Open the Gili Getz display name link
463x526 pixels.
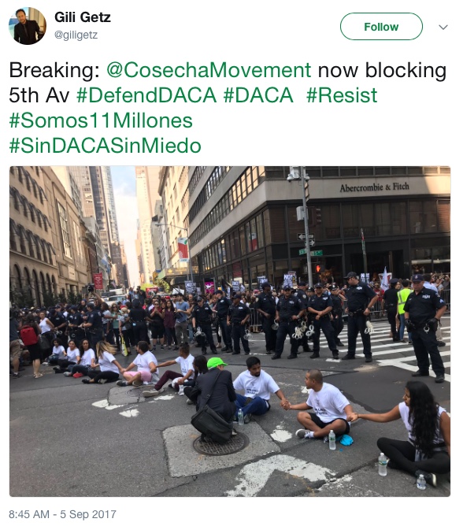[x=83, y=17]
